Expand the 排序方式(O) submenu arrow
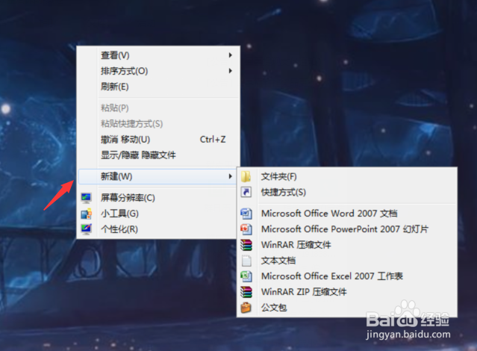The width and height of the screenshot is (477, 351). click(x=230, y=71)
